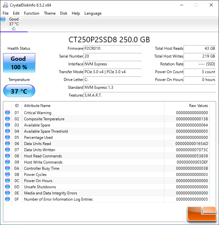Click the status orb for Power On Hours row
The width and height of the screenshot is (219, 225).
click(7, 180)
